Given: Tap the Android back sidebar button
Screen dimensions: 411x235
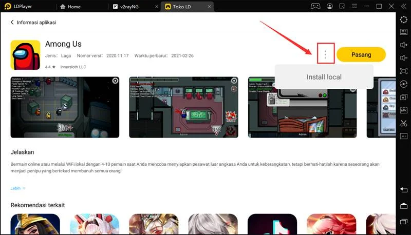Looking at the screenshot, I should point(404,190).
